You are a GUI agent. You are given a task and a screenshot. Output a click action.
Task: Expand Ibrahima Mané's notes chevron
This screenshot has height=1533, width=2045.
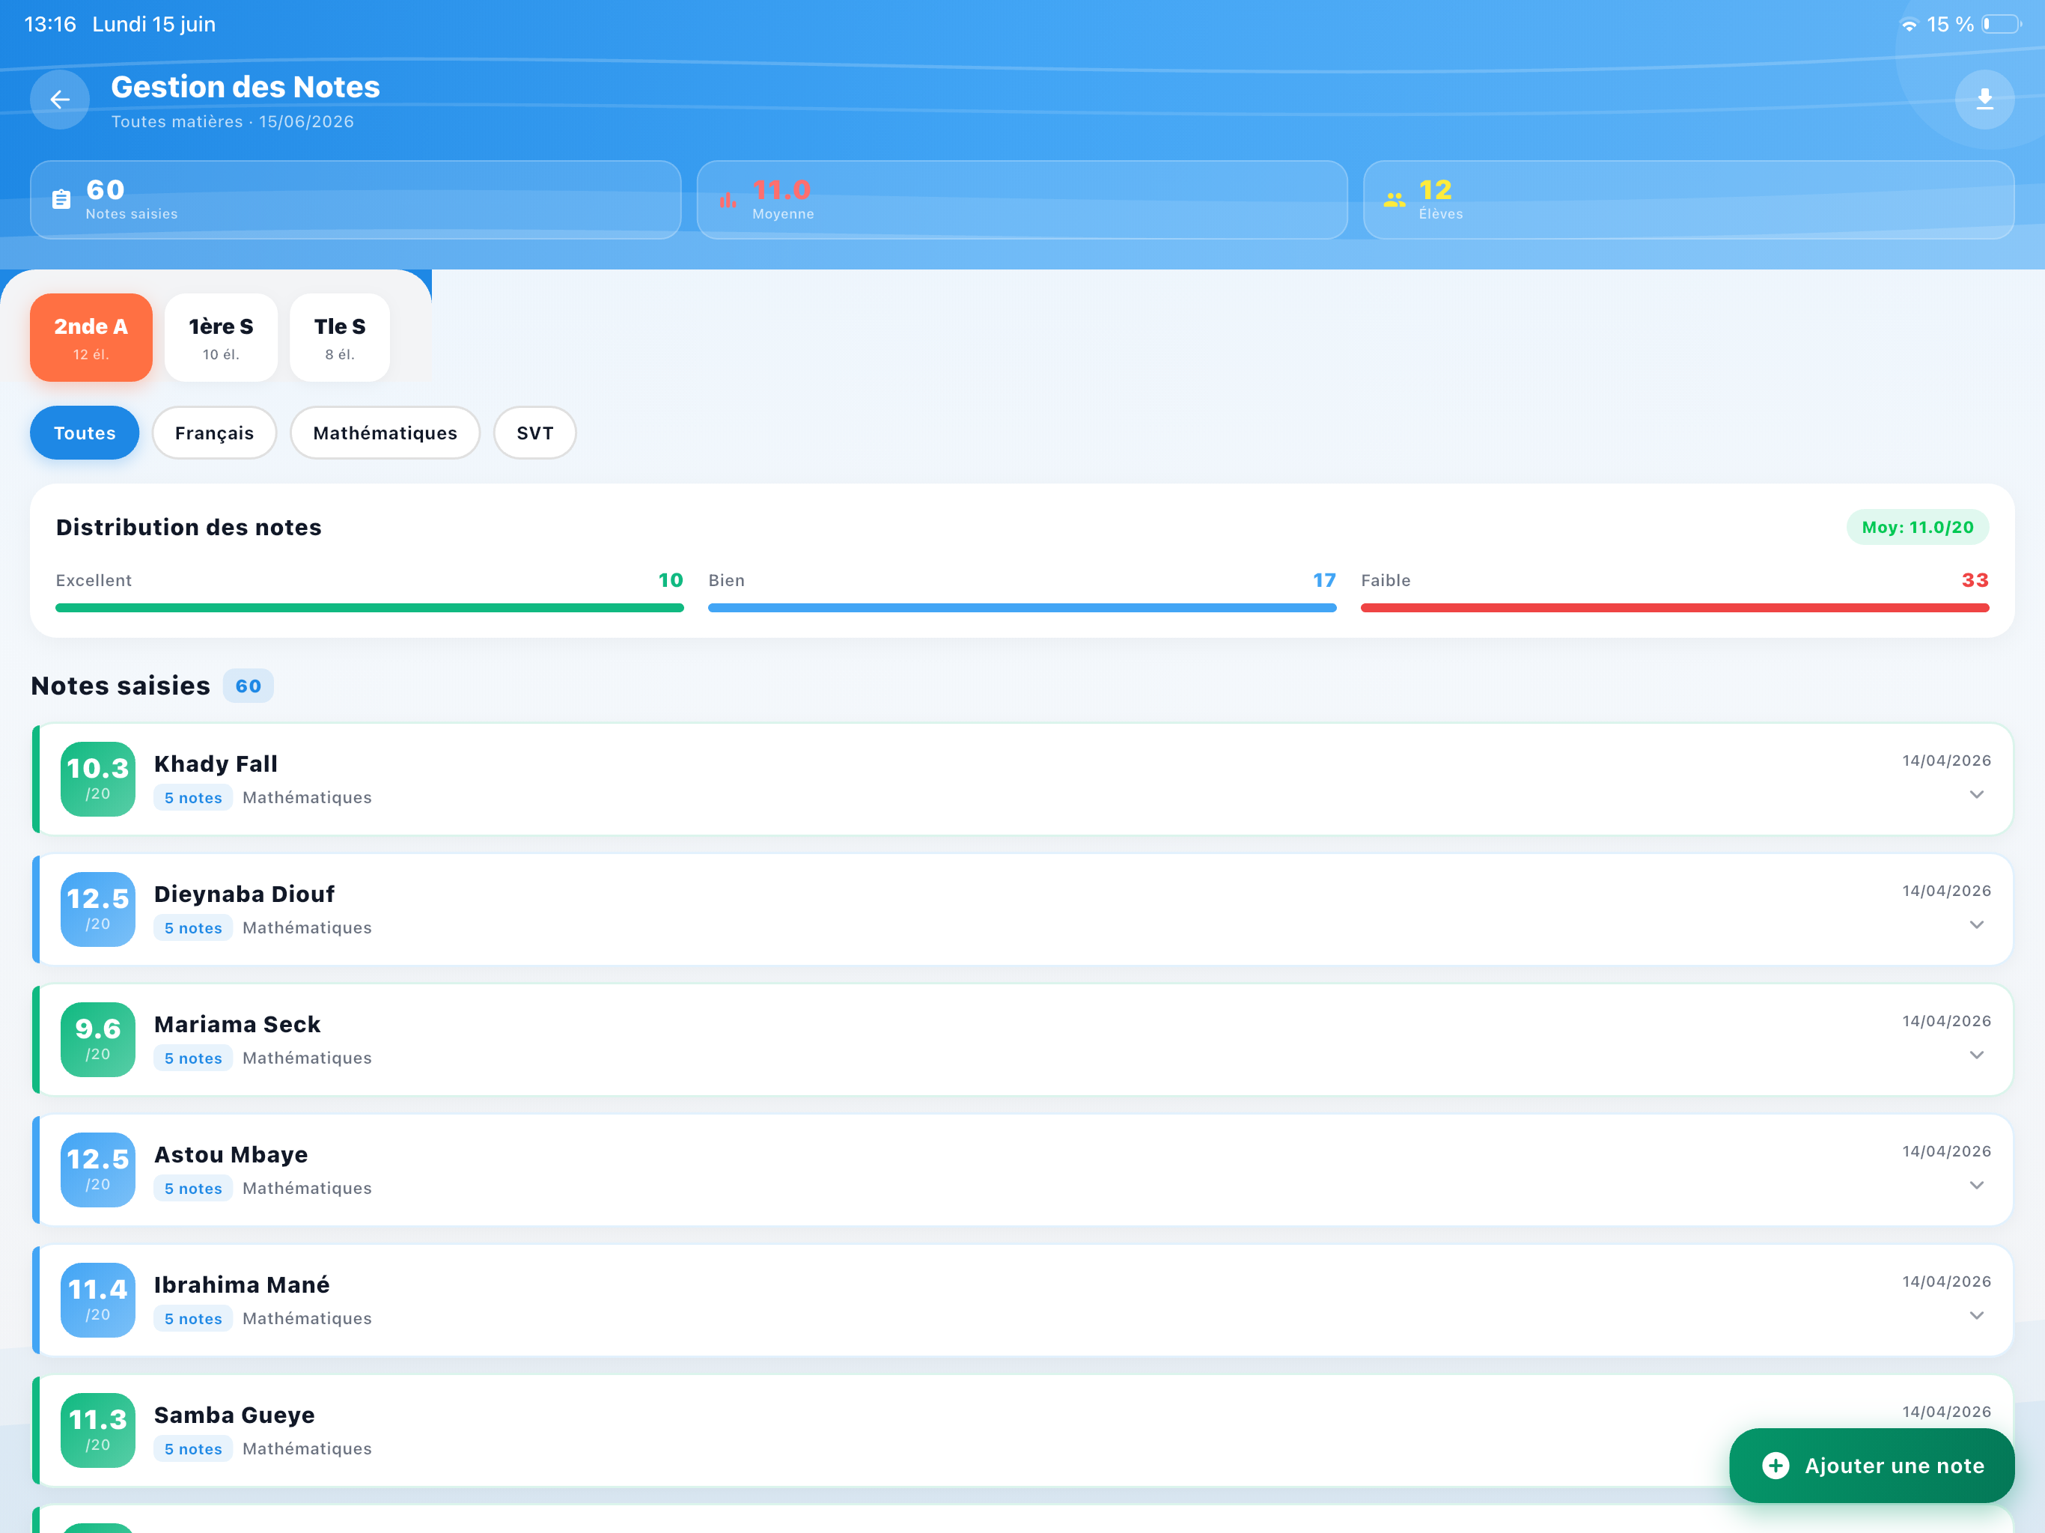click(1975, 1317)
